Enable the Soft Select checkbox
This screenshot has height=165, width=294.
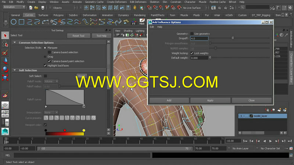(45, 76)
